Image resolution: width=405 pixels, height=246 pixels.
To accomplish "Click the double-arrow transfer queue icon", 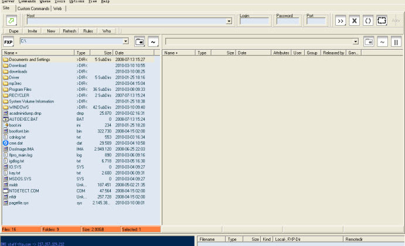I will [x=341, y=20].
